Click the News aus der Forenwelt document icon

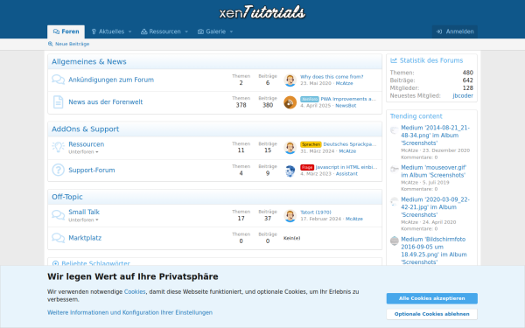tap(58, 102)
